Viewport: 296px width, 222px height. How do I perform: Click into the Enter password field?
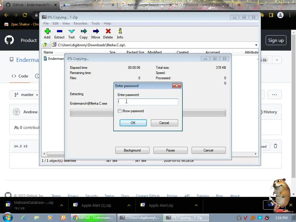pos(148,102)
